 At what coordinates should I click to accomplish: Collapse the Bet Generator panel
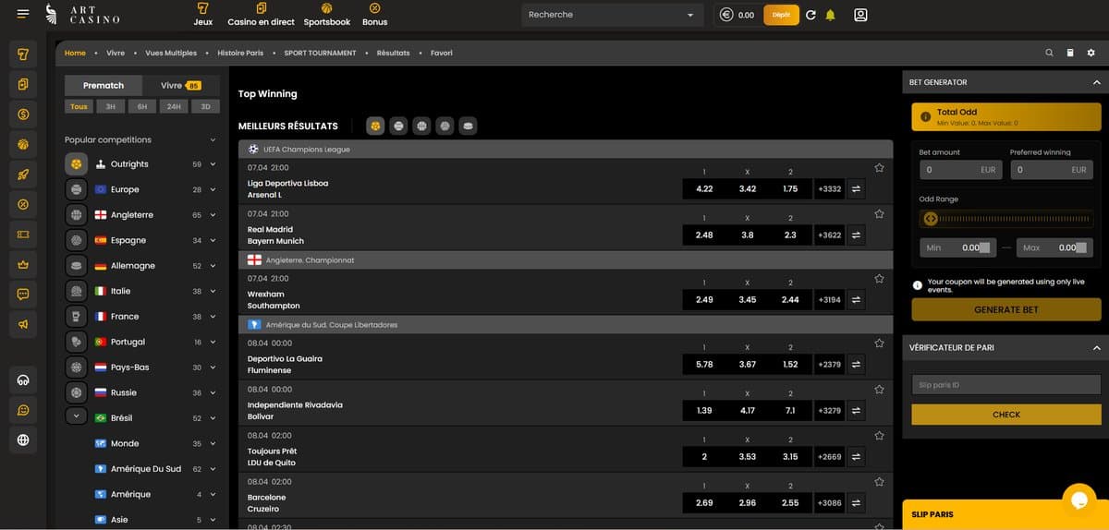tap(1096, 82)
